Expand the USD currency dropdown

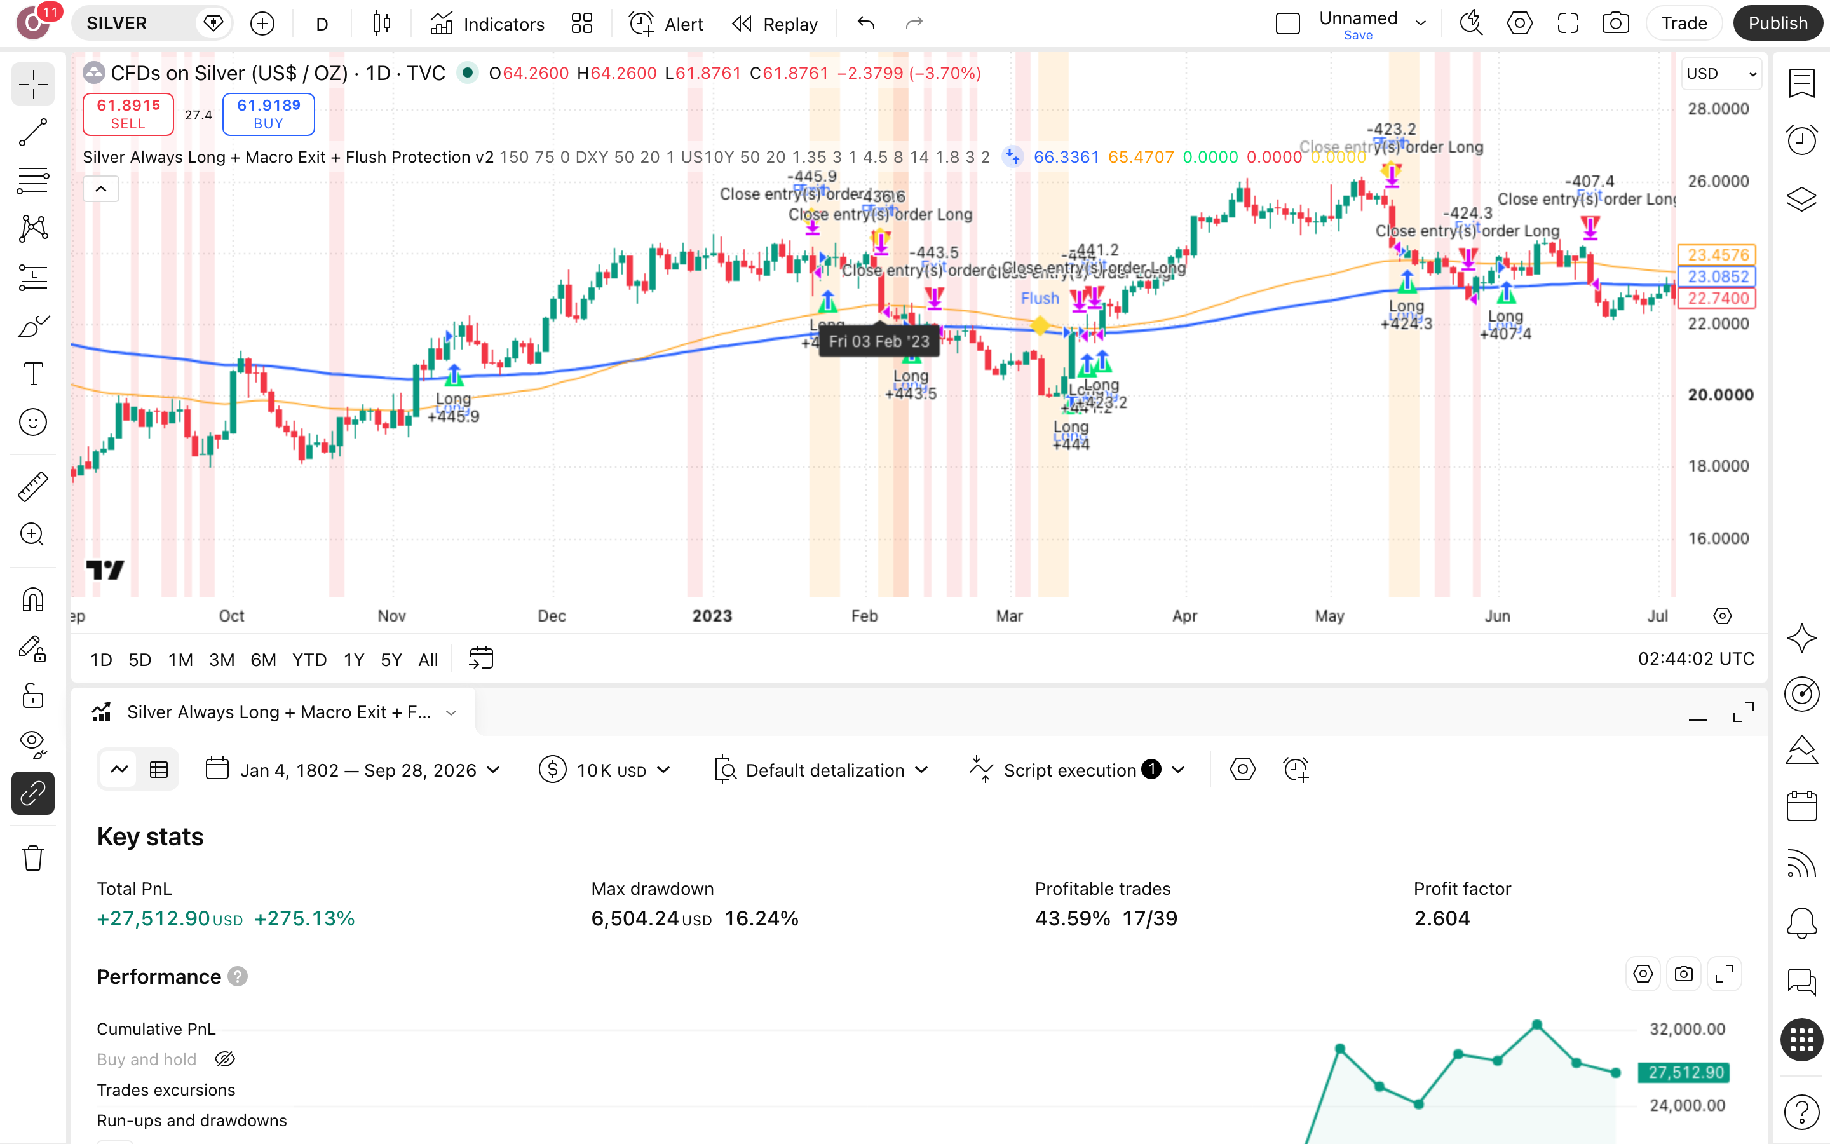(1722, 73)
